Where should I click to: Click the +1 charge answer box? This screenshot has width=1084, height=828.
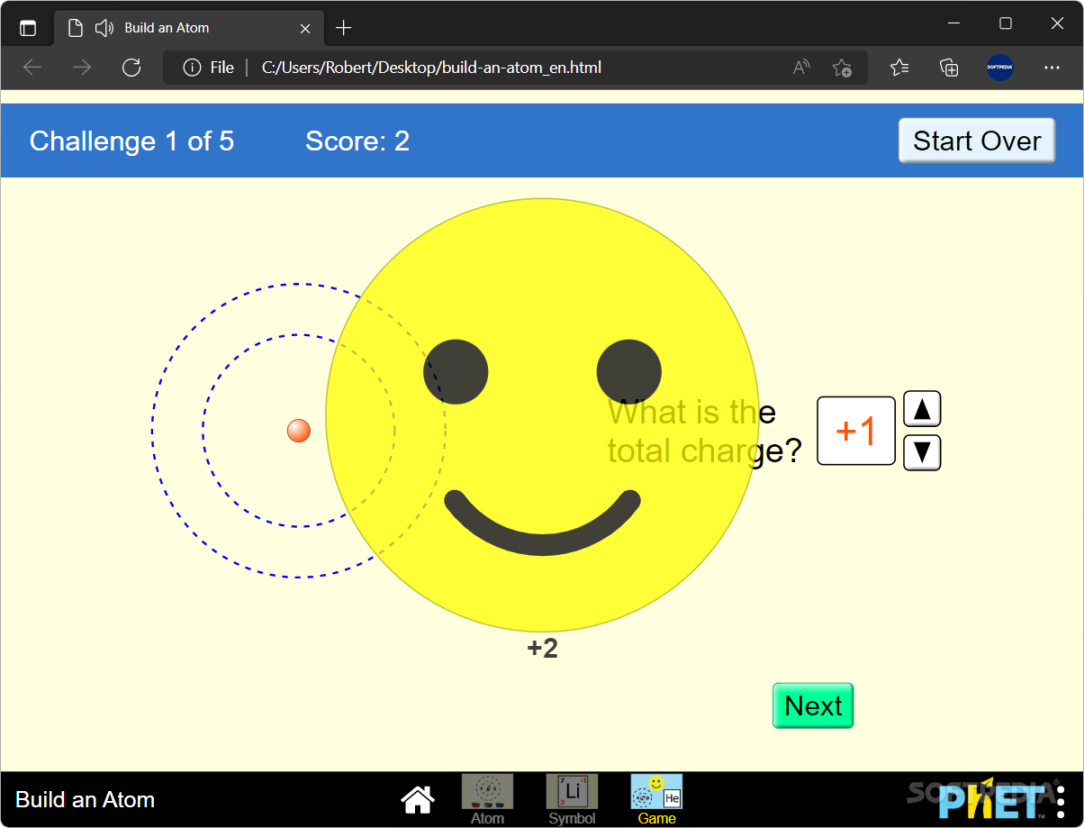tap(856, 431)
